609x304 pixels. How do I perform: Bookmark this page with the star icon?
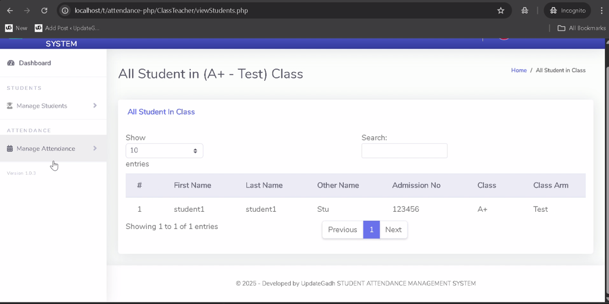click(x=501, y=11)
